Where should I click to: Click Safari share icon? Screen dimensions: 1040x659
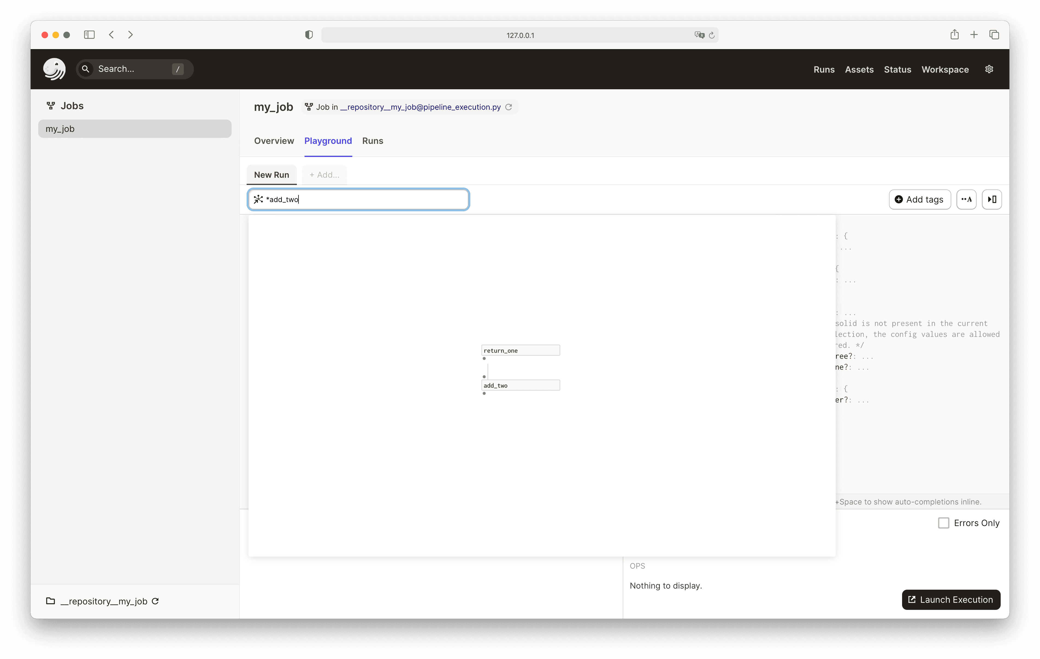[954, 35]
